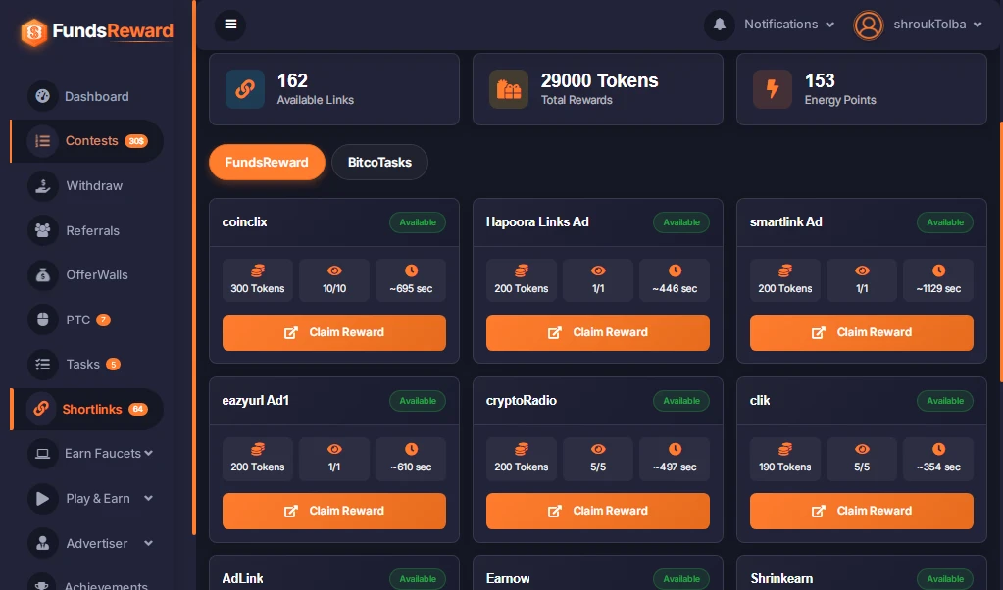Click eazyurl Ad1 clock icon
The image size is (1003, 590).
point(412,449)
